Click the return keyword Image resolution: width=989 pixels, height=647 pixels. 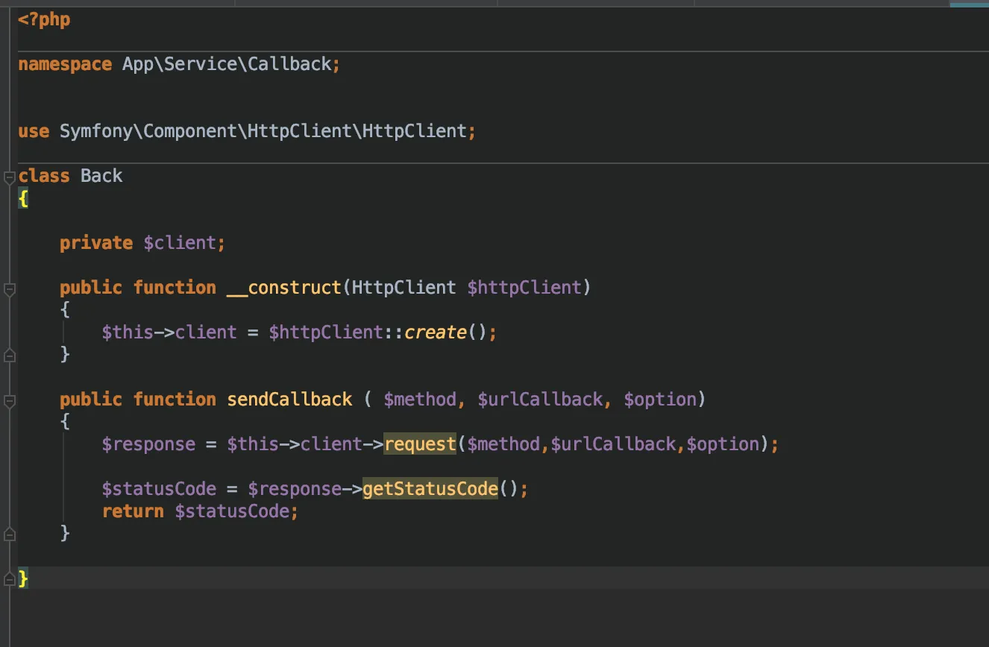[x=133, y=511]
